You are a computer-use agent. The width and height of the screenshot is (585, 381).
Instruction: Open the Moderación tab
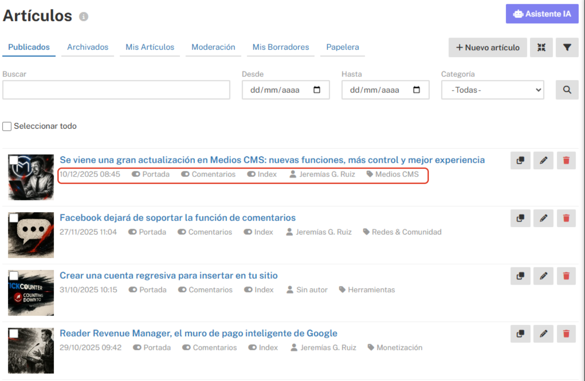213,47
